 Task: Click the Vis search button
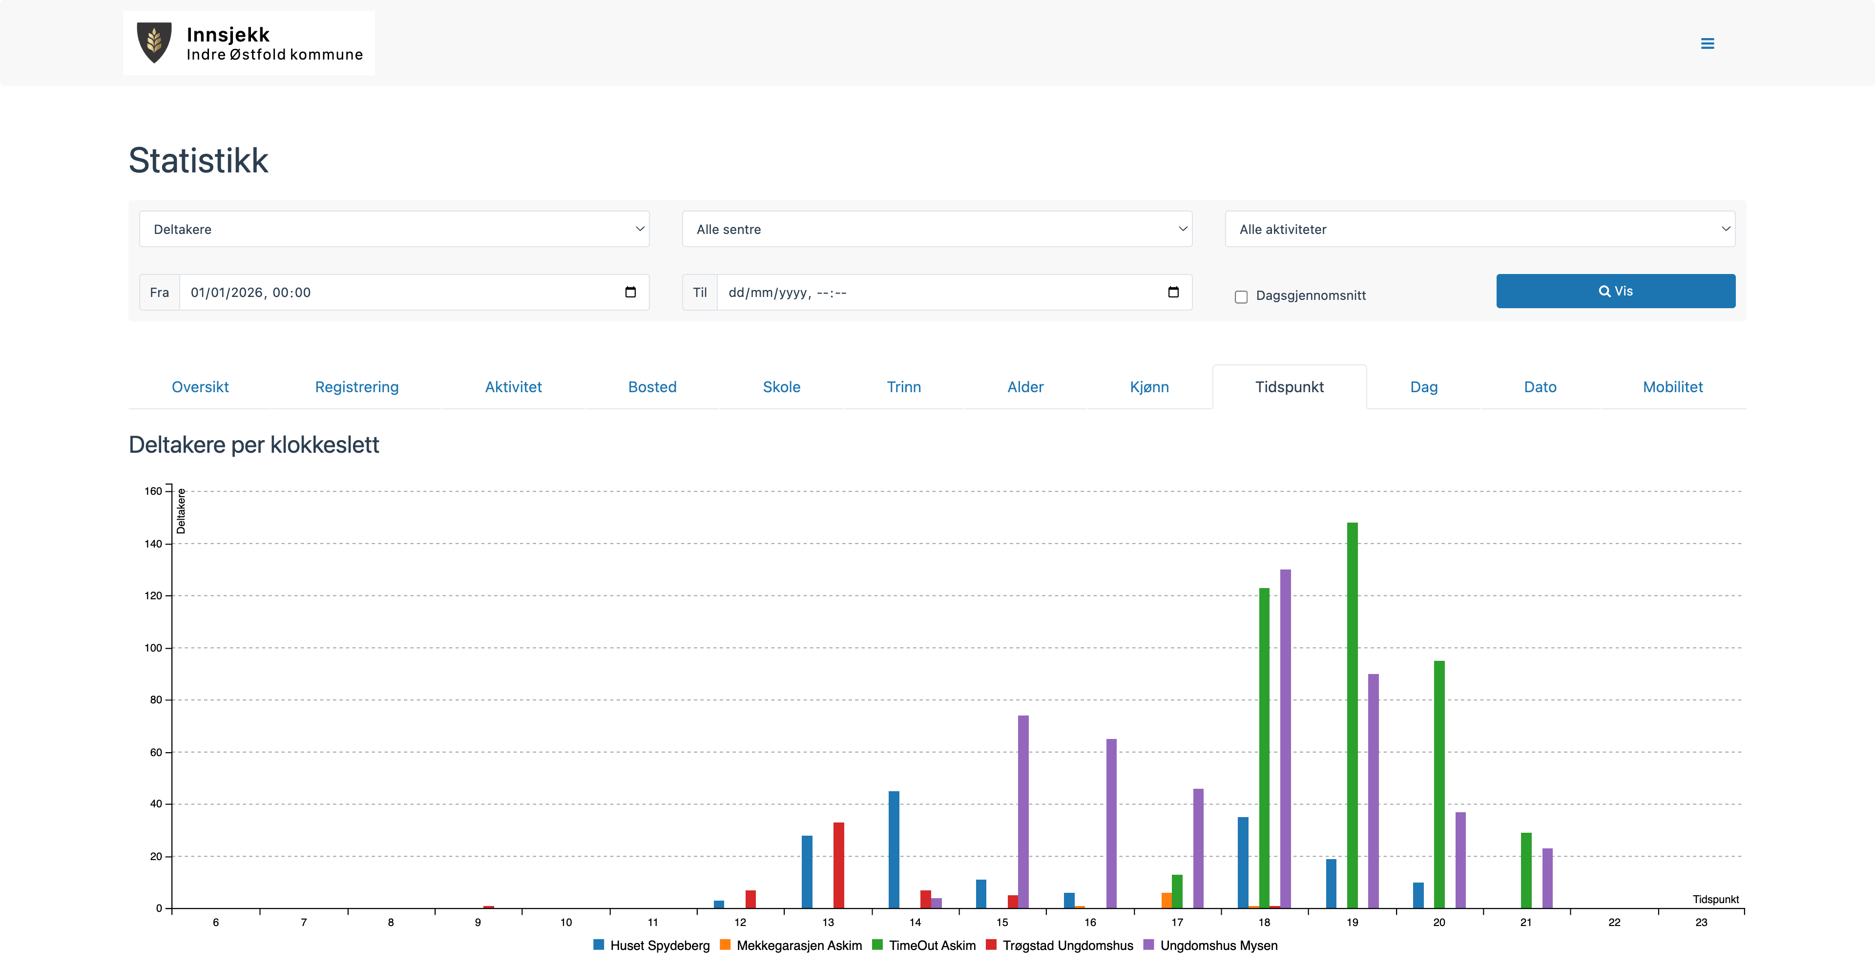pos(1615,291)
